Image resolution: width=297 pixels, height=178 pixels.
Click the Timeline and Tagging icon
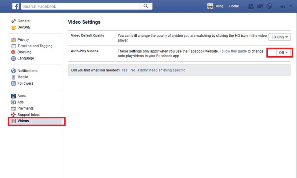click(13, 46)
